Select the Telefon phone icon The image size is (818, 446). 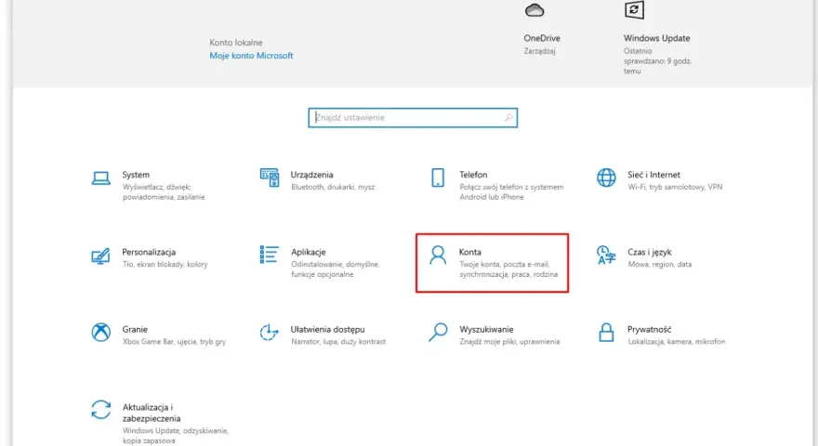[438, 177]
